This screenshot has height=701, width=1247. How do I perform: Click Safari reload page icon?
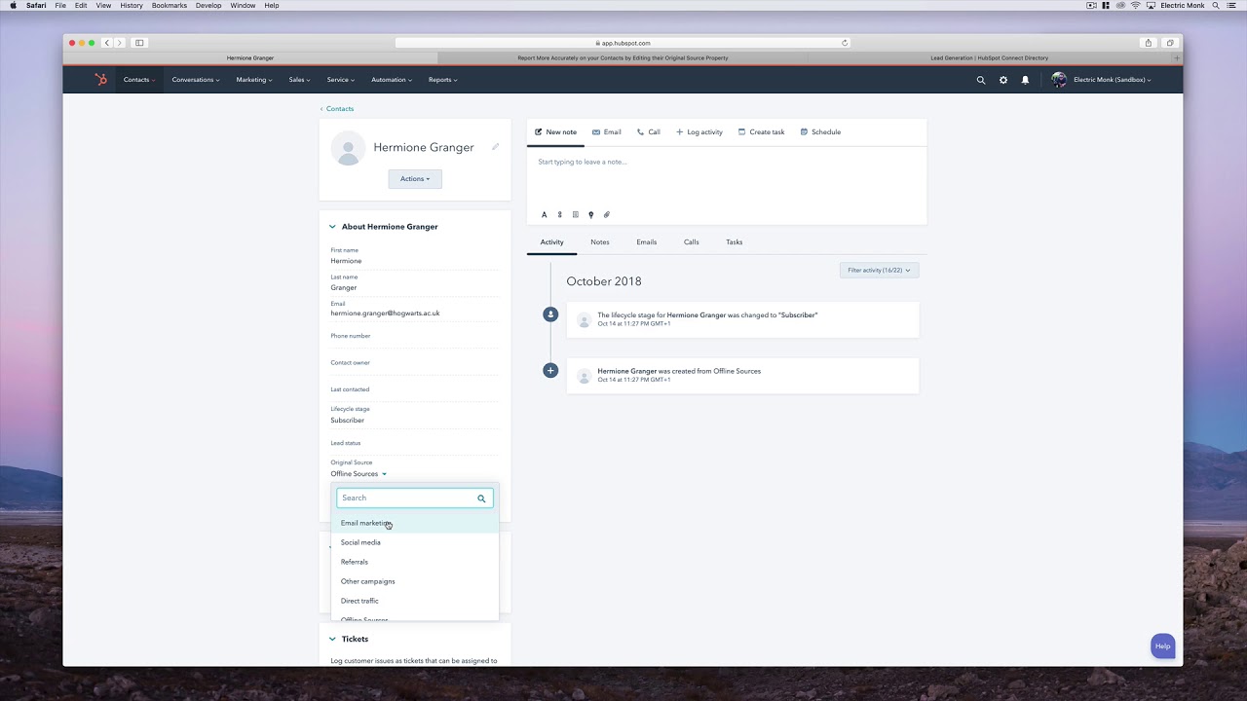[x=845, y=43]
